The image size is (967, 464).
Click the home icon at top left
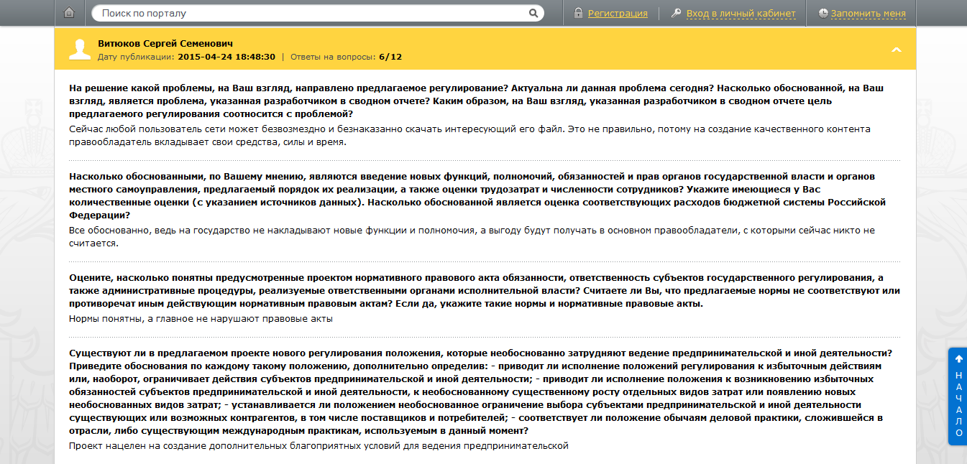tap(68, 12)
